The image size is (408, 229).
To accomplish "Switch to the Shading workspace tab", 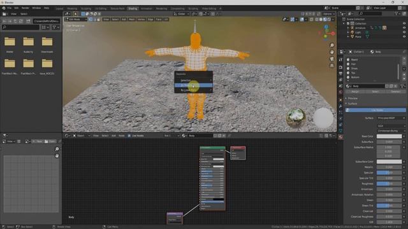I will pos(133,8).
